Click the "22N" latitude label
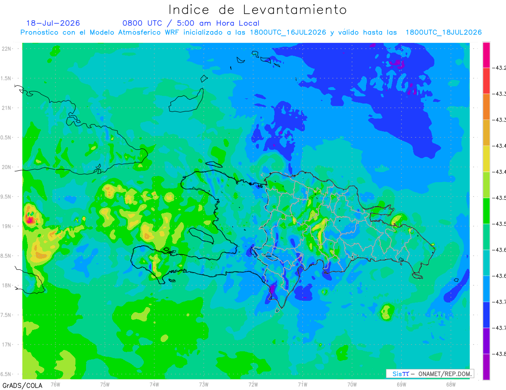Screen dimensions: 506x390 tap(7, 49)
